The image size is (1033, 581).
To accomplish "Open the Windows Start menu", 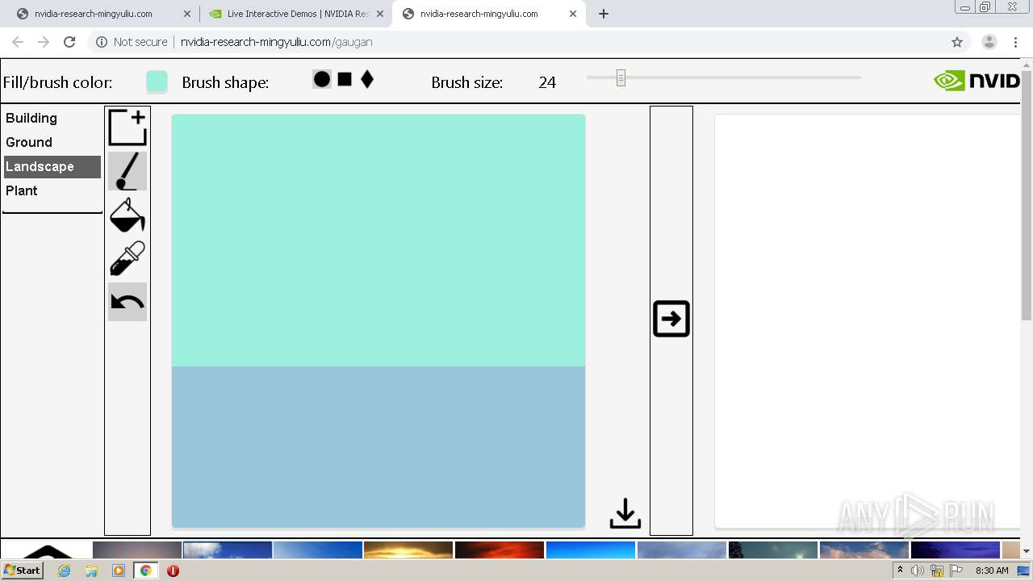I will coord(23,571).
